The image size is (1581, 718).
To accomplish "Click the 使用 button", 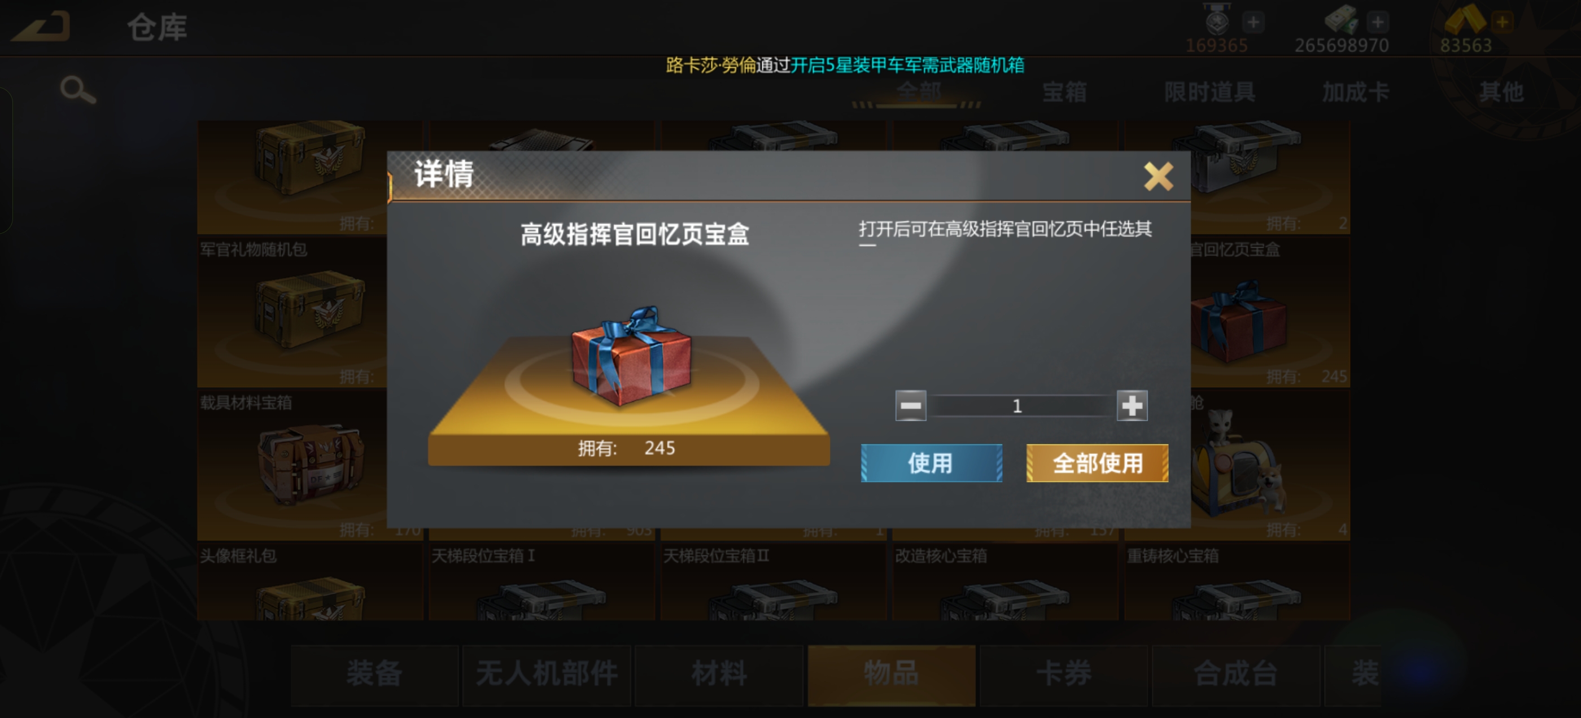I will click(x=931, y=463).
